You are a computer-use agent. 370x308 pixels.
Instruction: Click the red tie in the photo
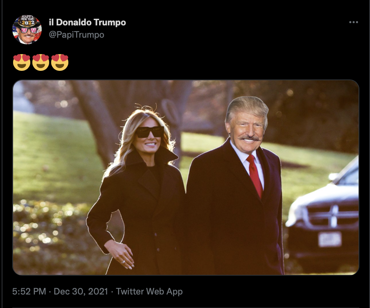point(255,175)
